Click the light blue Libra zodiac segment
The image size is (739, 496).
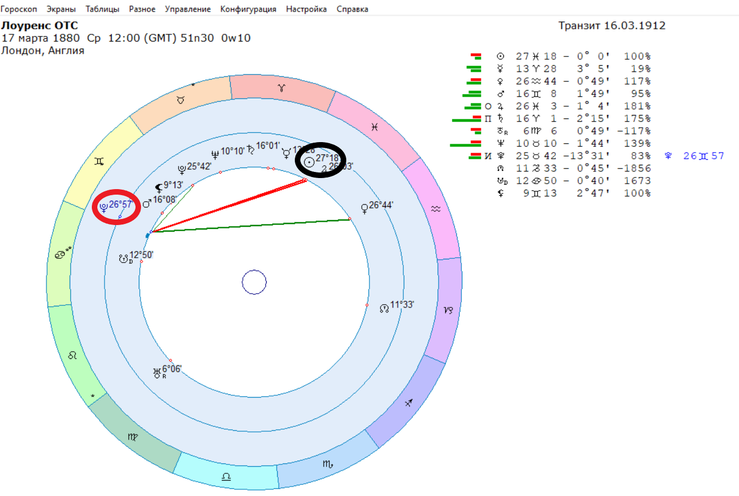pos(226,476)
